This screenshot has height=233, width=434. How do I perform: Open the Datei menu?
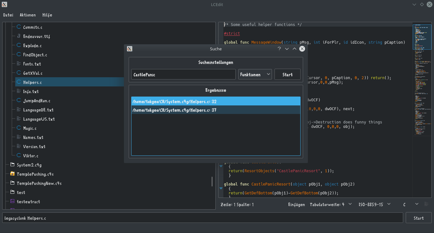pos(8,15)
